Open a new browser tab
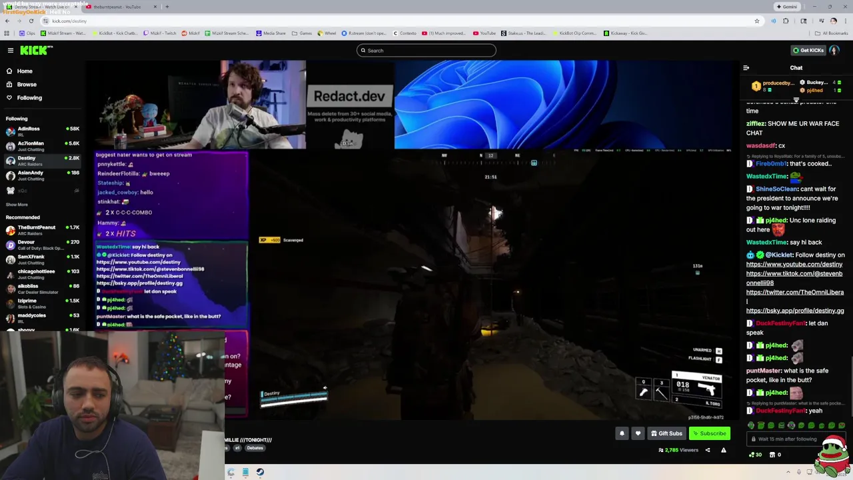This screenshot has height=480, width=853. (x=167, y=7)
